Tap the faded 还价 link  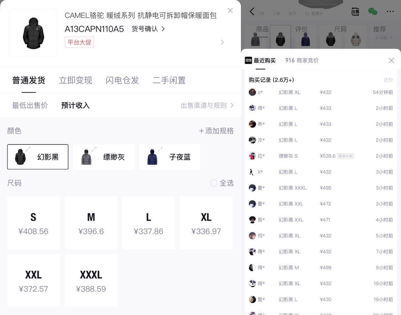click(x=388, y=80)
